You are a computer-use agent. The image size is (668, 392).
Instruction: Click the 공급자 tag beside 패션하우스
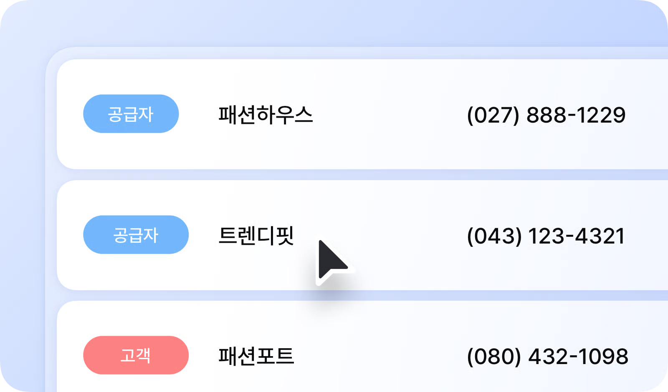point(131,114)
